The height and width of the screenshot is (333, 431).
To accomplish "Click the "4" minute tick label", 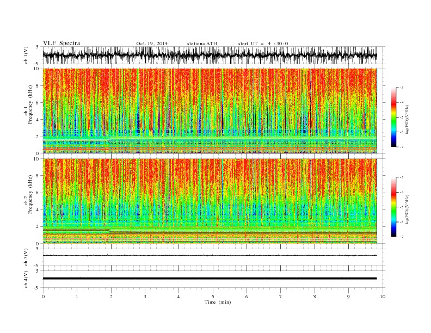I will (179, 297).
